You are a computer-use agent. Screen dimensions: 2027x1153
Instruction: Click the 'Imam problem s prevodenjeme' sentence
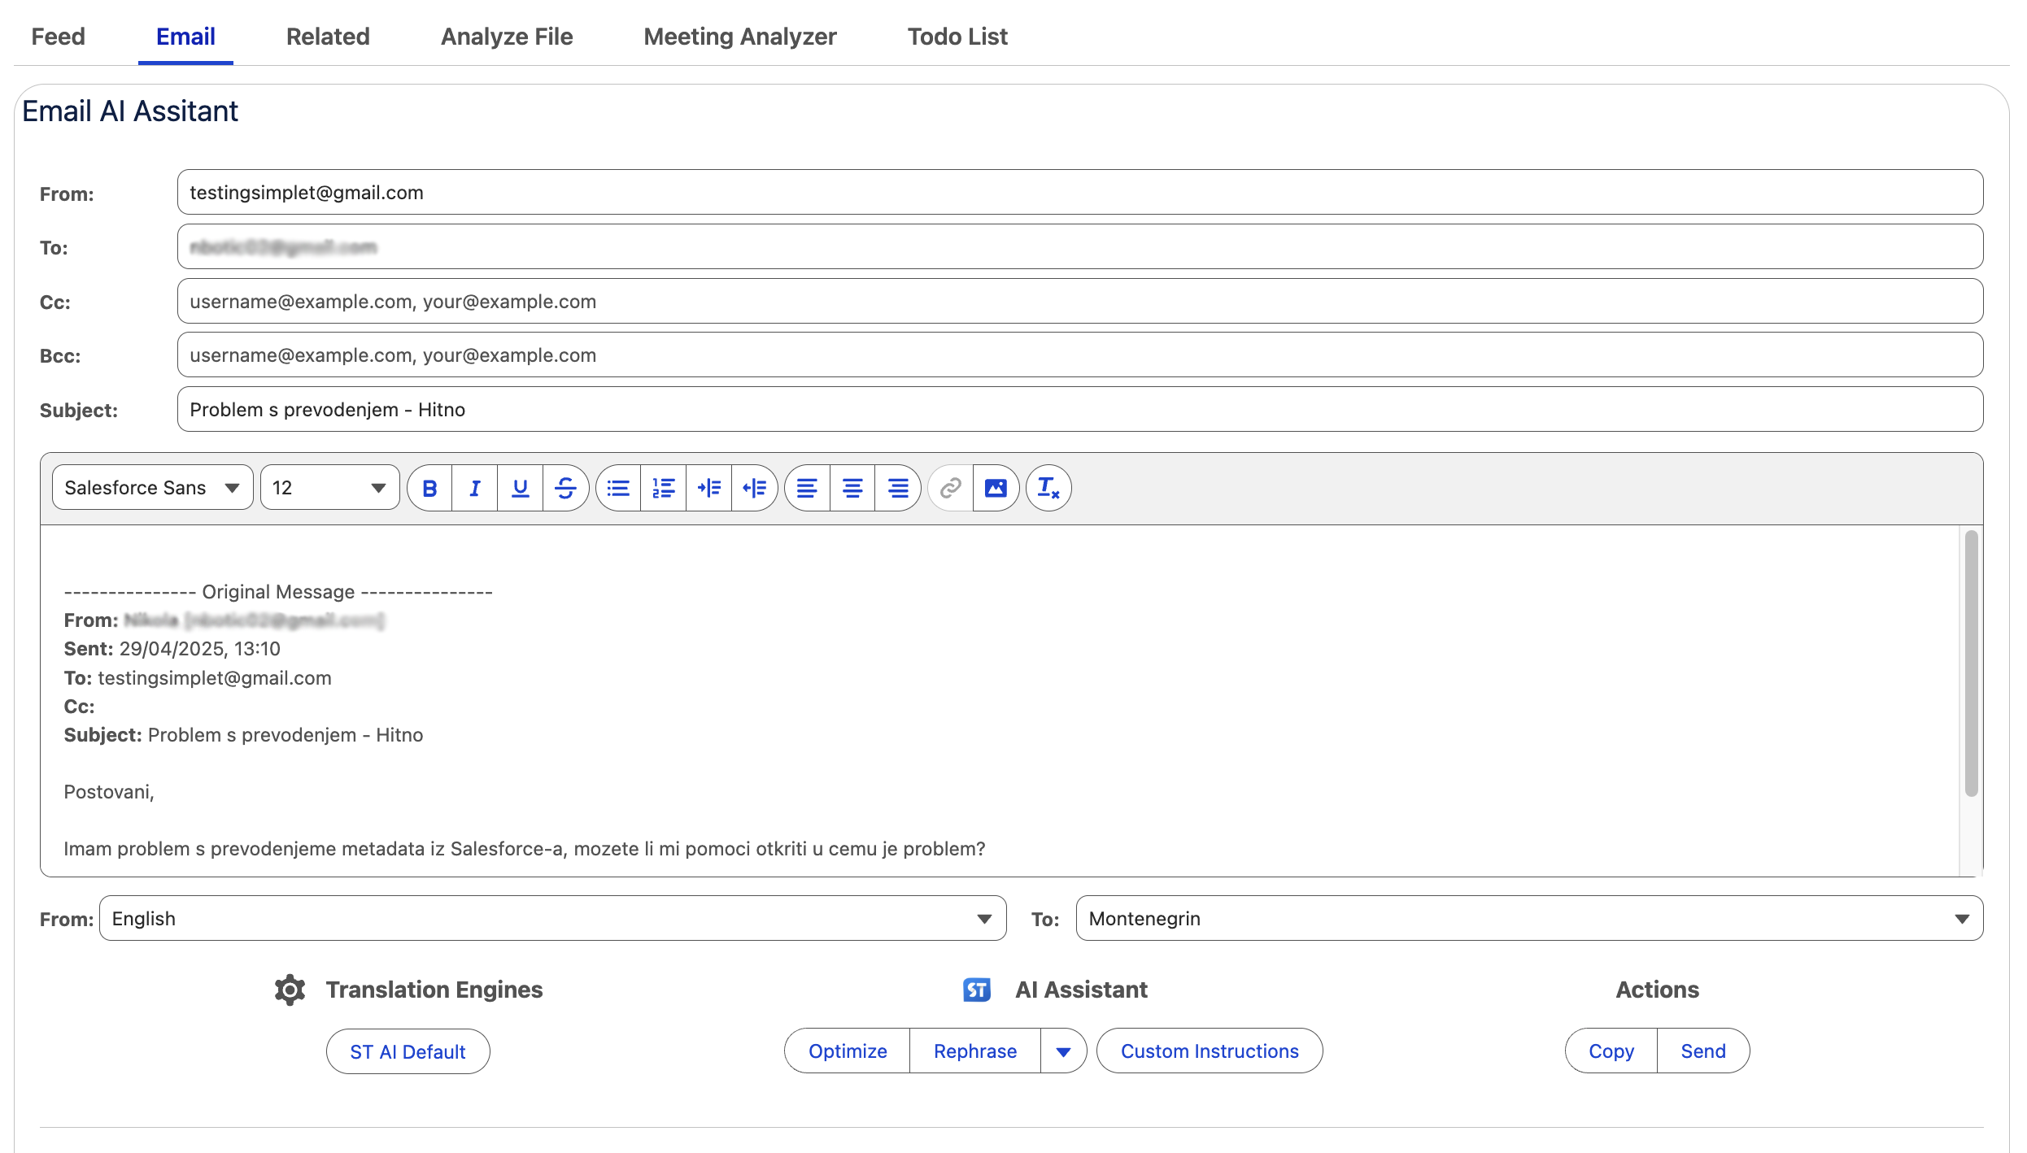click(525, 849)
